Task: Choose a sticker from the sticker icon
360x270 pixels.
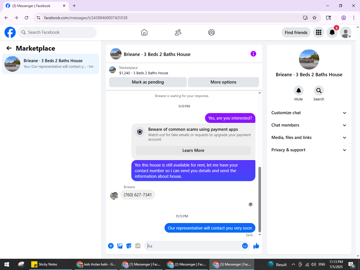Action: (129, 246)
